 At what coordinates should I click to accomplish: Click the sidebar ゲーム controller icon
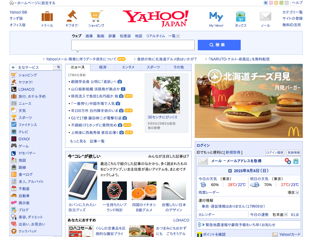tap(14, 146)
